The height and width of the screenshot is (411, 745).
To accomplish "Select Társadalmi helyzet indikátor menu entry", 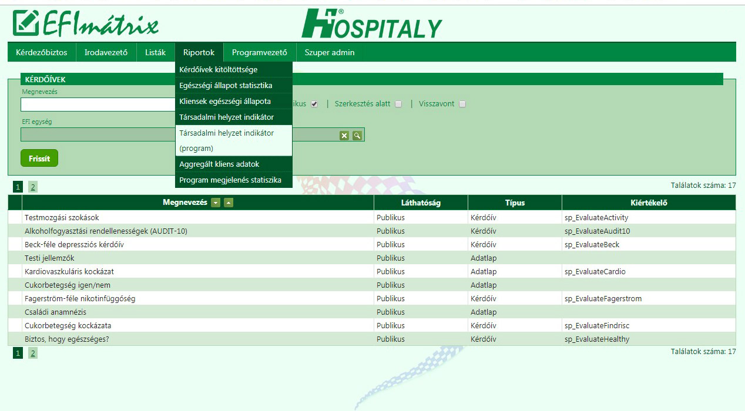I will click(x=233, y=117).
